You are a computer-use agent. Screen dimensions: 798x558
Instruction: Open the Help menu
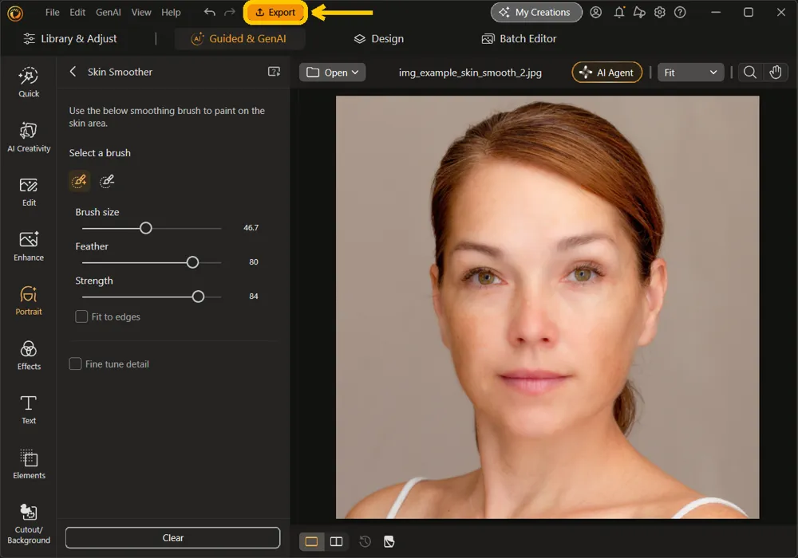(171, 12)
